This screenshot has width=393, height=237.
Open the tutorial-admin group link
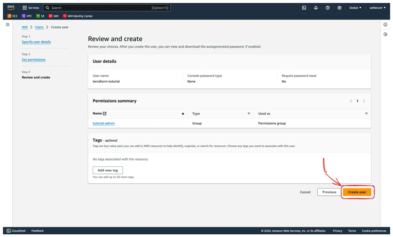click(103, 123)
